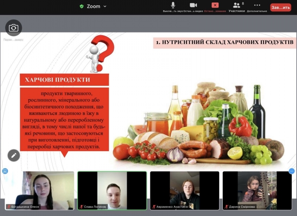Click the slide heading Нутрієнтний склад
The height and width of the screenshot is (216, 297).
point(225,42)
